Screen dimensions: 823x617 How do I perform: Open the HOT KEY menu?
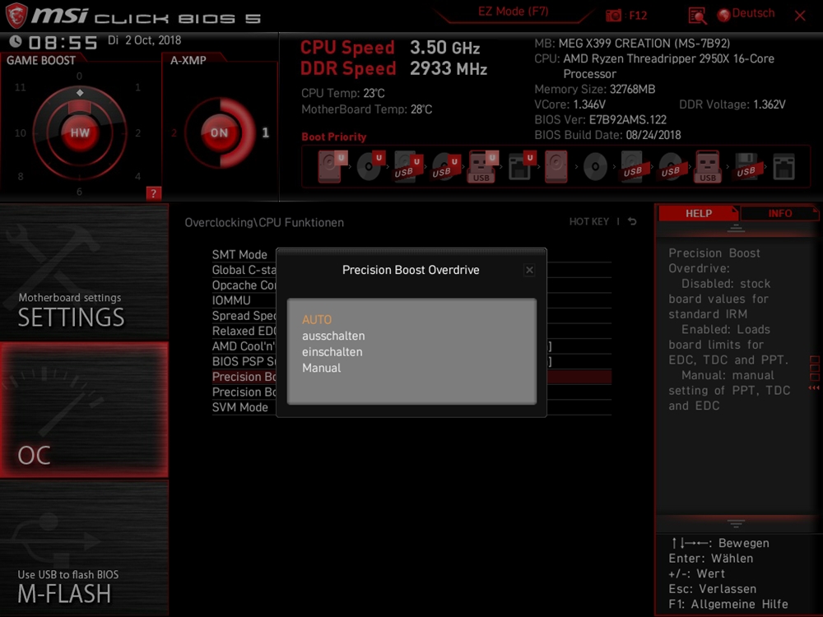coord(589,222)
